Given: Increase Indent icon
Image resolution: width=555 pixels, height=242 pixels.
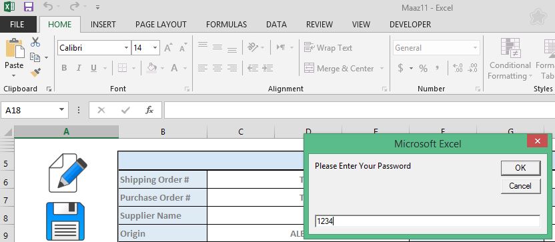Looking at the screenshot, I should pos(268,68).
